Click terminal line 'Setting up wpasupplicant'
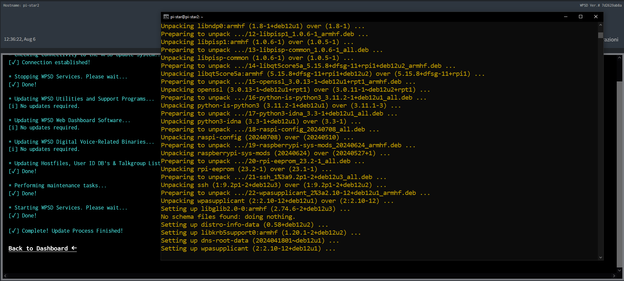 248,249
